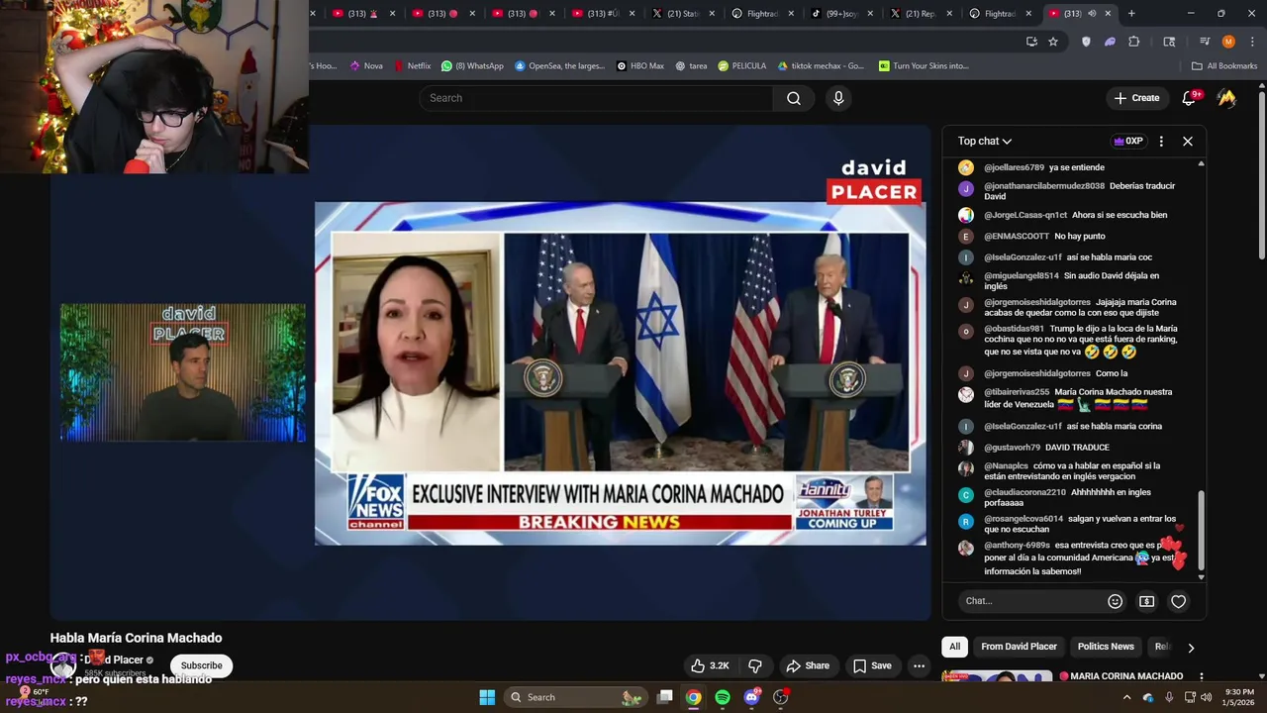Viewport: 1267px width, 713px height.
Task: Show next filter chips with arrow
Action: 1191,648
